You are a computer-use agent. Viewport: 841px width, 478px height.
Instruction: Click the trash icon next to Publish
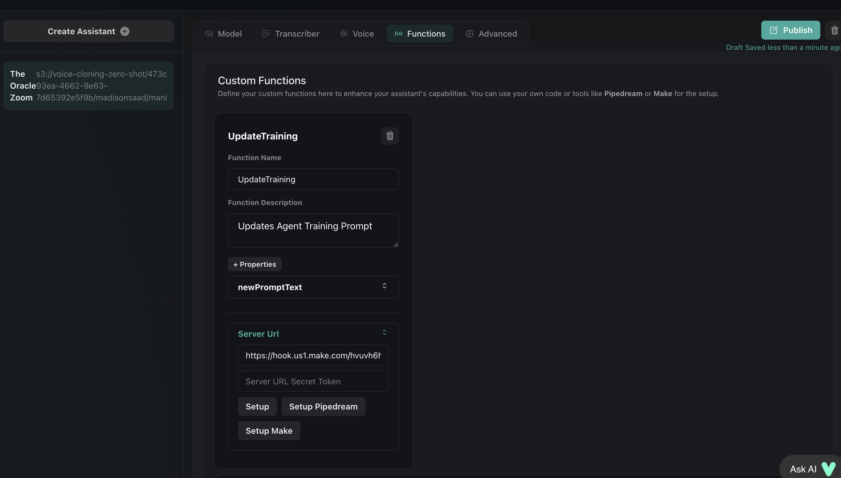point(834,30)
